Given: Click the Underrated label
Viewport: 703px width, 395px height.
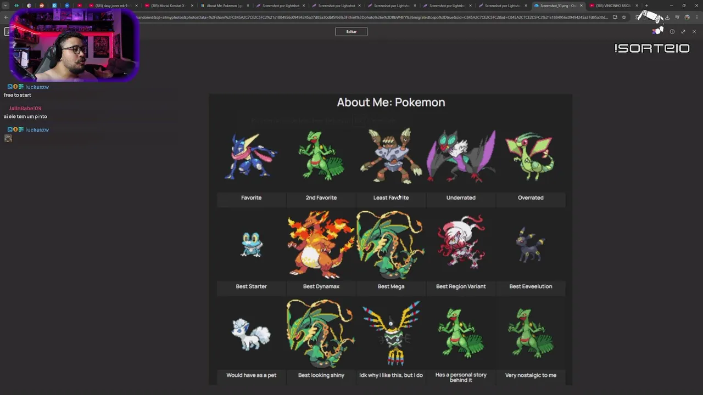Looking at the screenshot, I should tap(461, 198).
